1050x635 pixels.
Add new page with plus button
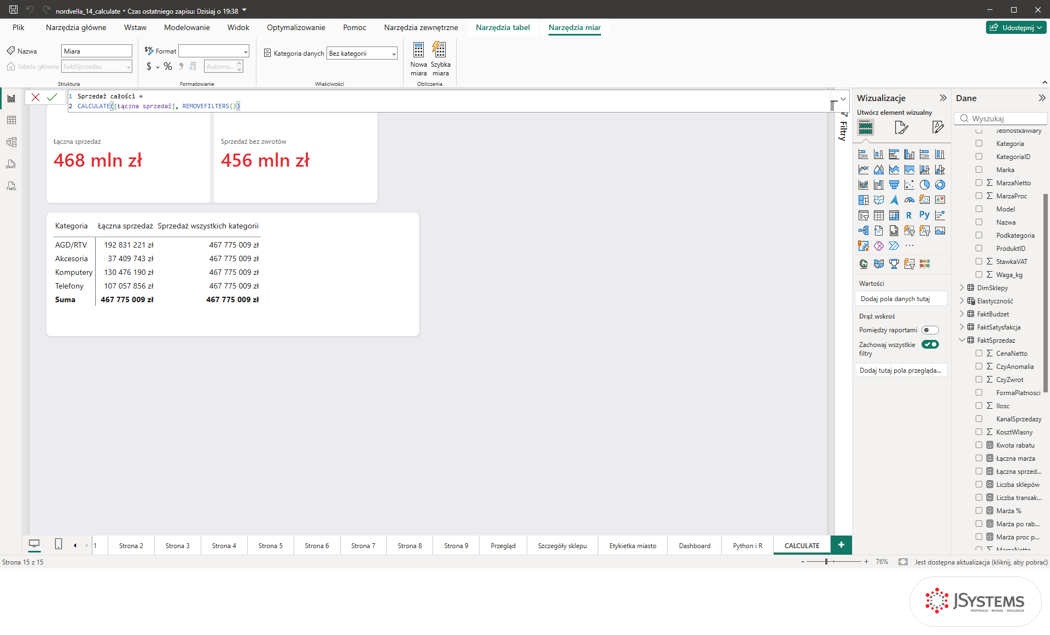pyautogui.click(x=841, y=545)
